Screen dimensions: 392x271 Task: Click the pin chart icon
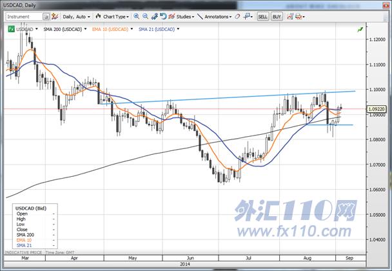(246, 17)
